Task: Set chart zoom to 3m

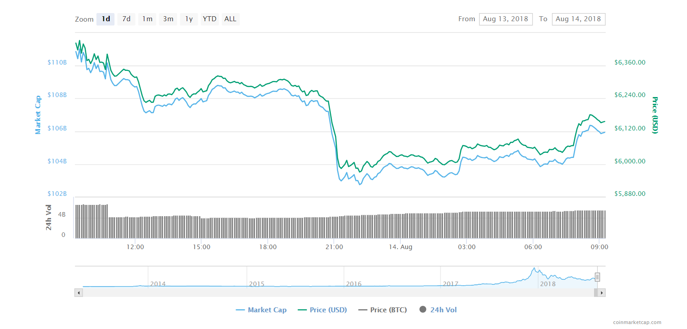Action: [x=168, y=19]
